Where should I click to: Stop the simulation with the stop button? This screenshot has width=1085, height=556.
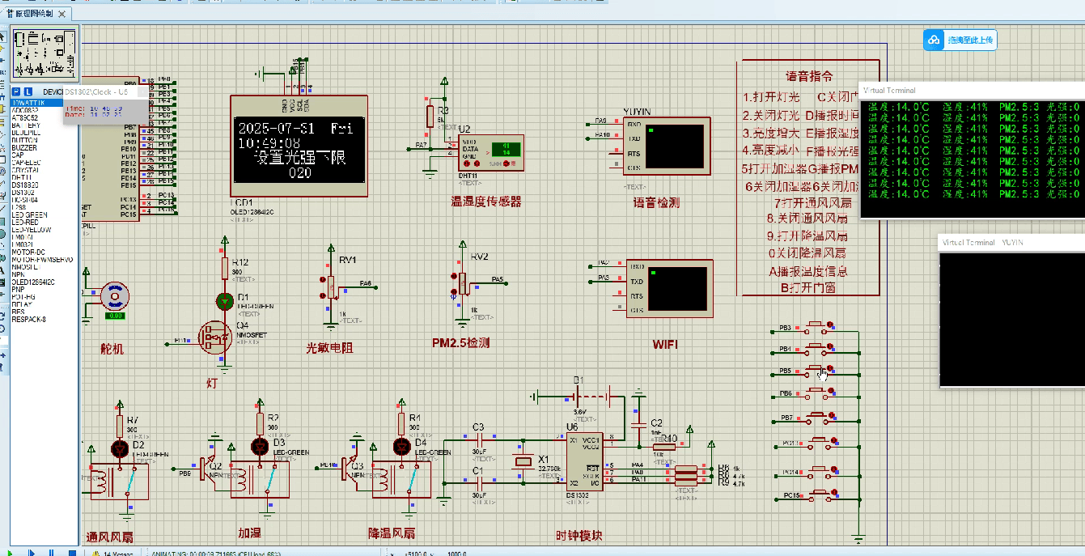coord(72,554)
